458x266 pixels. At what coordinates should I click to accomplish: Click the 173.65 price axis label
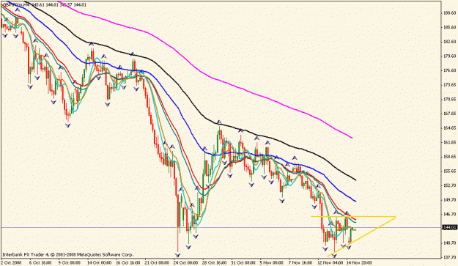(450, 85)
